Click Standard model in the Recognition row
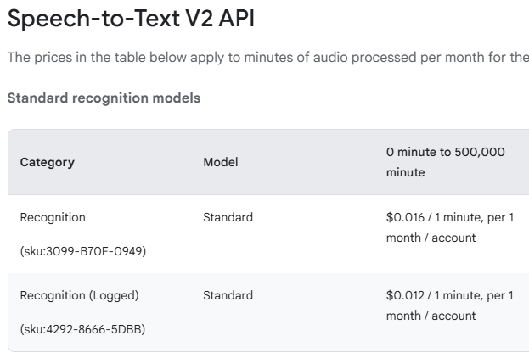This screenshot has width=529, height=358. click(228, 217)
